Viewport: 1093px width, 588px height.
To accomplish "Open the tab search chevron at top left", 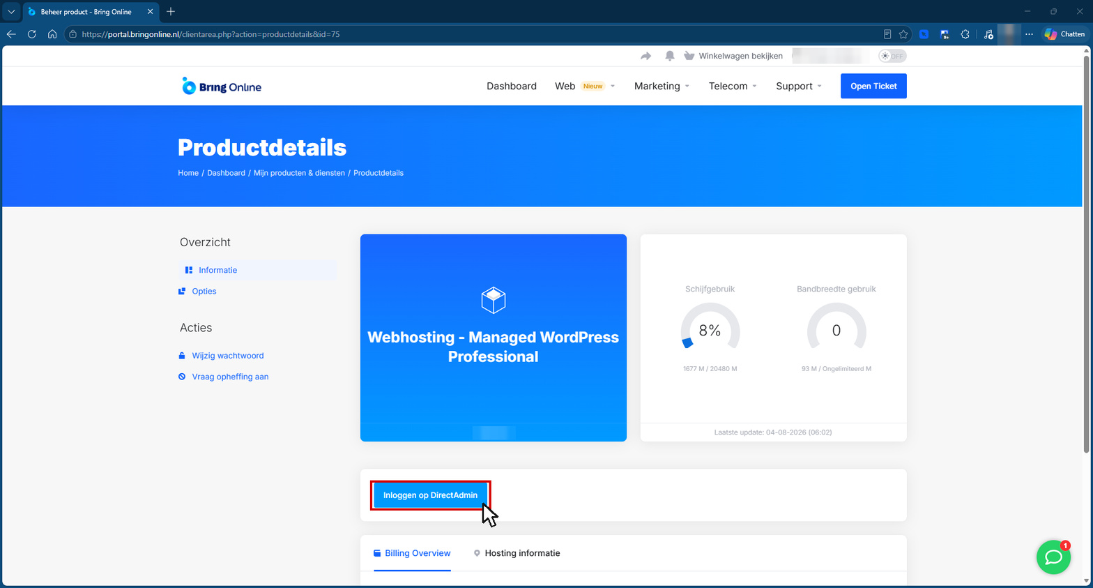I will [x=11, y=12].
